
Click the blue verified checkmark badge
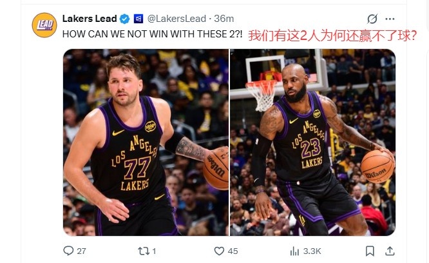pyautogui.click(x=125, y=19)
